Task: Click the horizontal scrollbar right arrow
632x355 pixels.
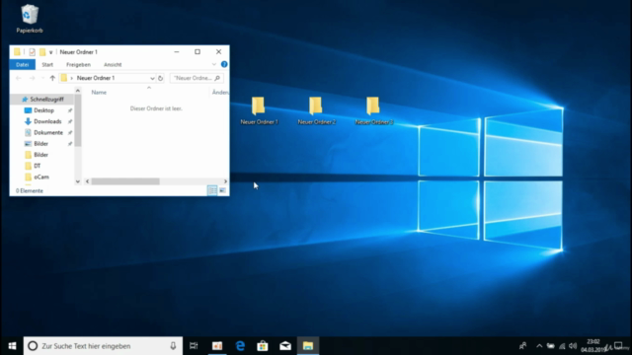Action: click(x=225, y=181)
